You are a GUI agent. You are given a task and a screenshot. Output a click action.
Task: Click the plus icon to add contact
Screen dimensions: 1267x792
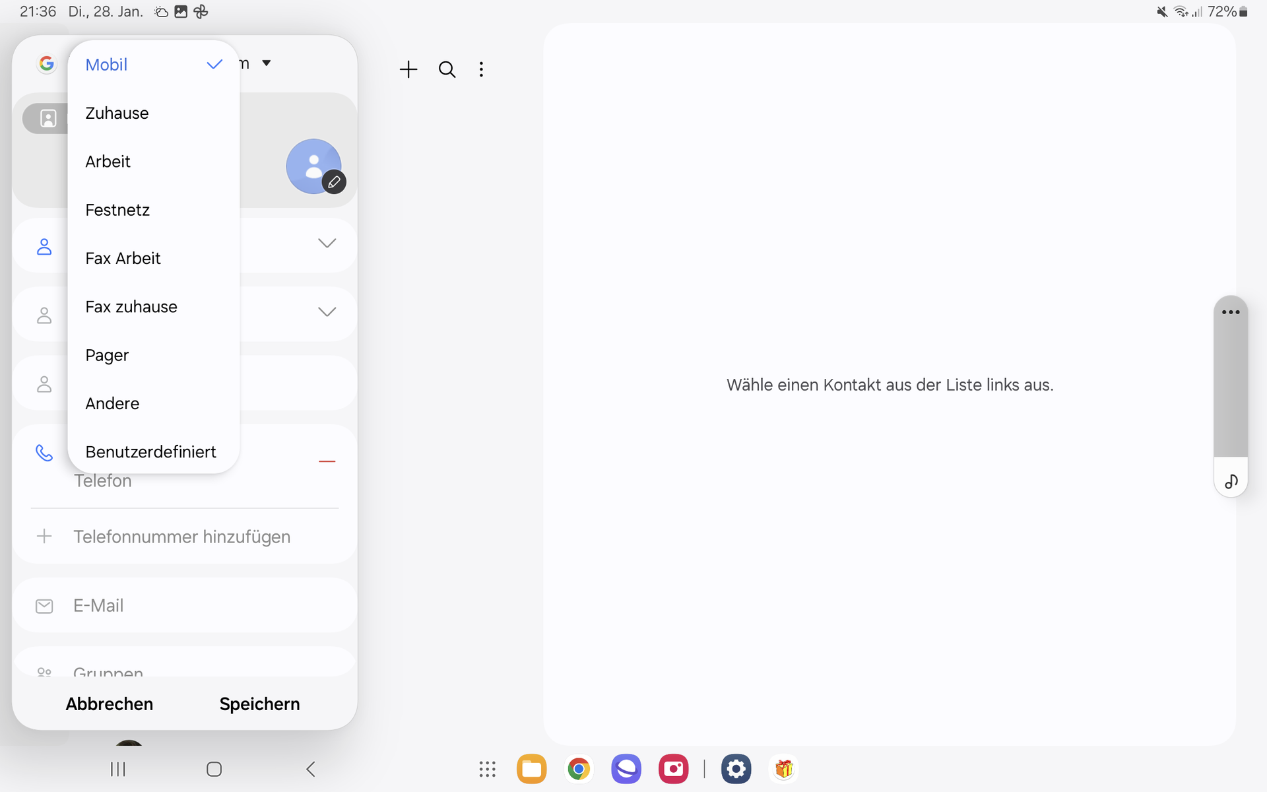point(408,69)
